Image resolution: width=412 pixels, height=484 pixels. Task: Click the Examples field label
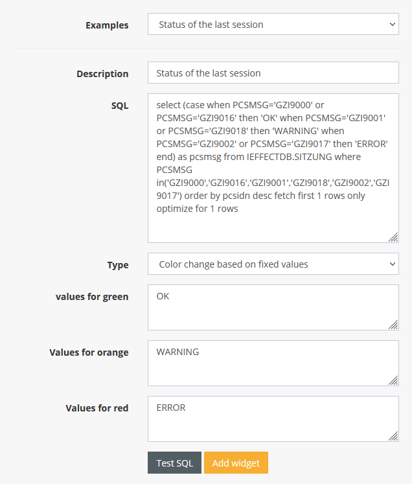(107, 25)
